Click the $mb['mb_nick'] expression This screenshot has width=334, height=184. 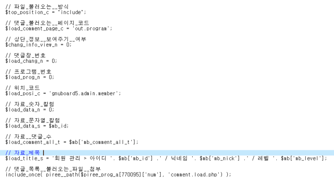(x=220, y=158)
